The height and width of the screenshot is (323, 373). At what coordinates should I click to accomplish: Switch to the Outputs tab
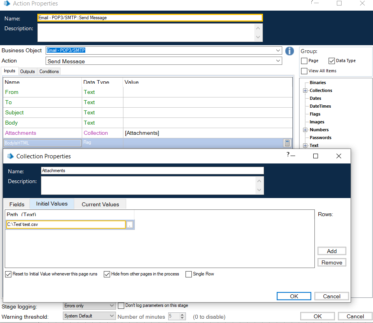coord(28,72)
